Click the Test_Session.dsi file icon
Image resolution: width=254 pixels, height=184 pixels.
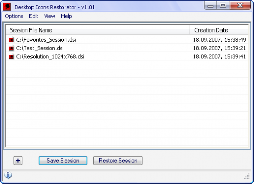point(11,48)
